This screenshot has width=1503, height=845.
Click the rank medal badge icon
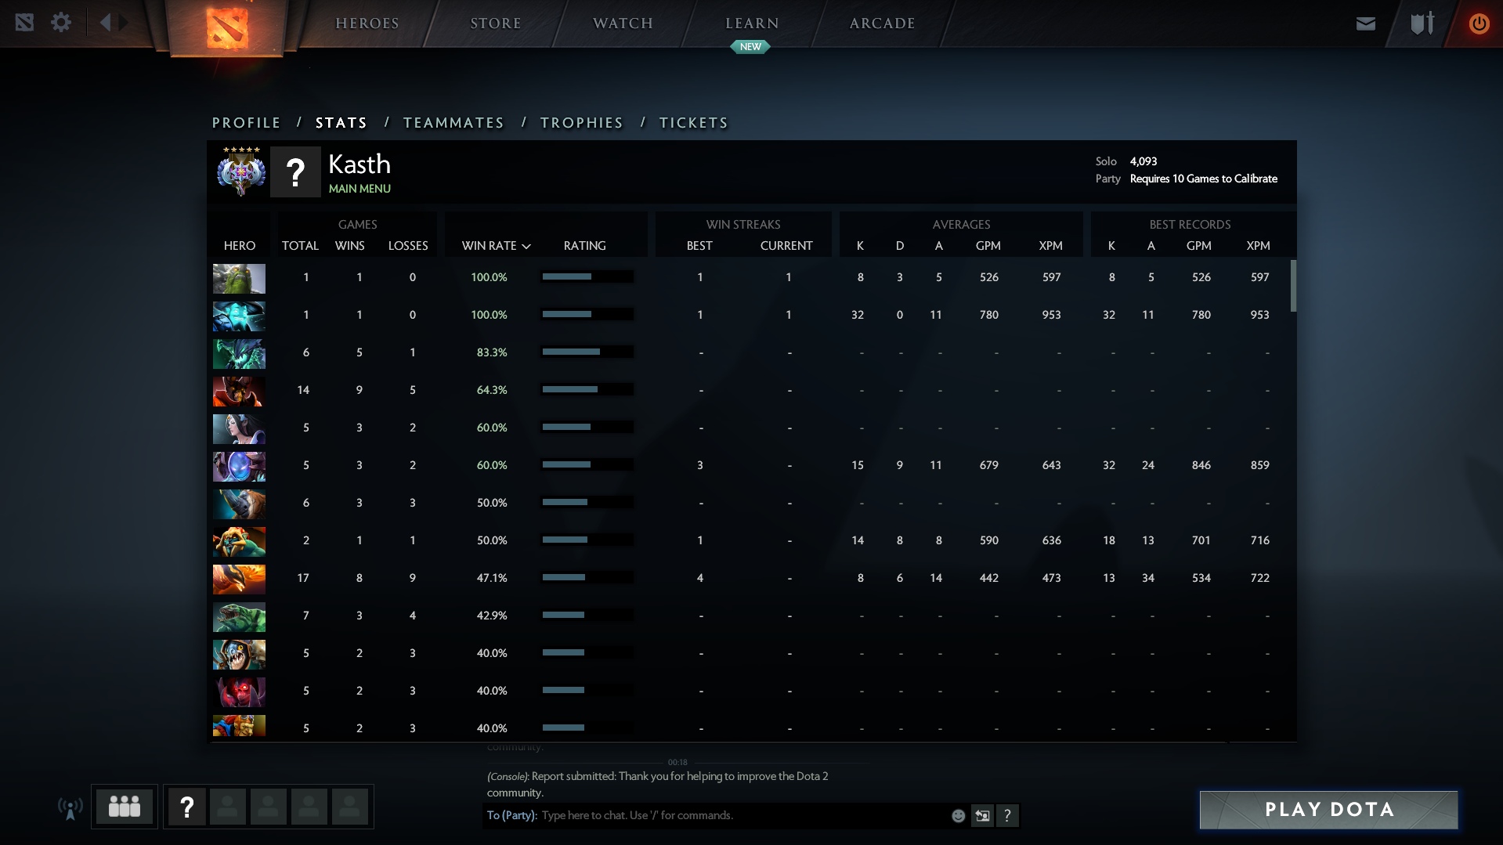tap(240, 171)
